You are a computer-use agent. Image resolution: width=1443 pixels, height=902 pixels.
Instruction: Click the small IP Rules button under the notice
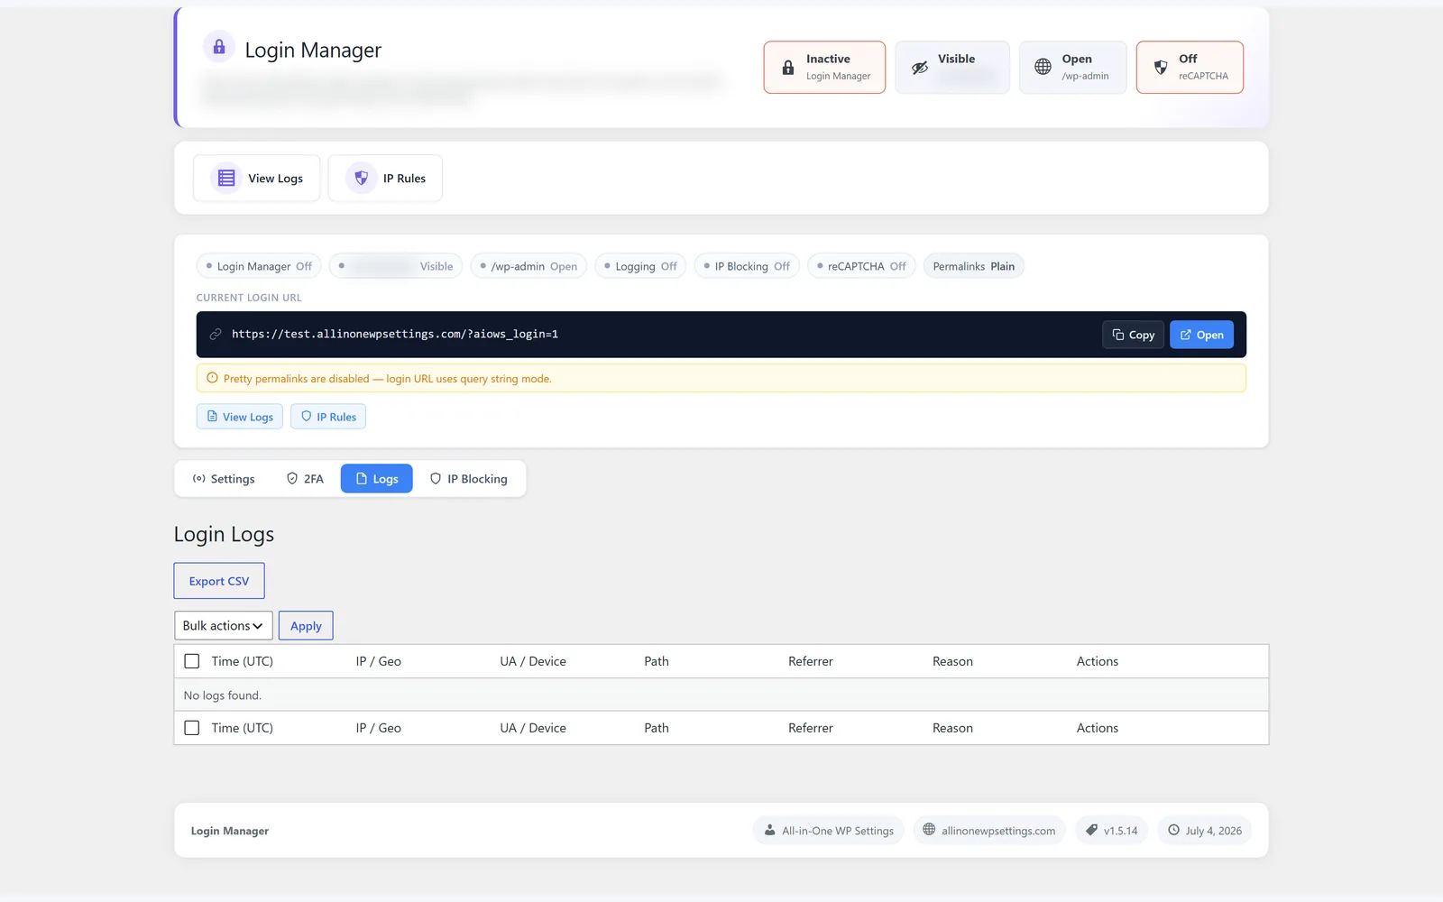pyautogui.click(x=328, y=417)
